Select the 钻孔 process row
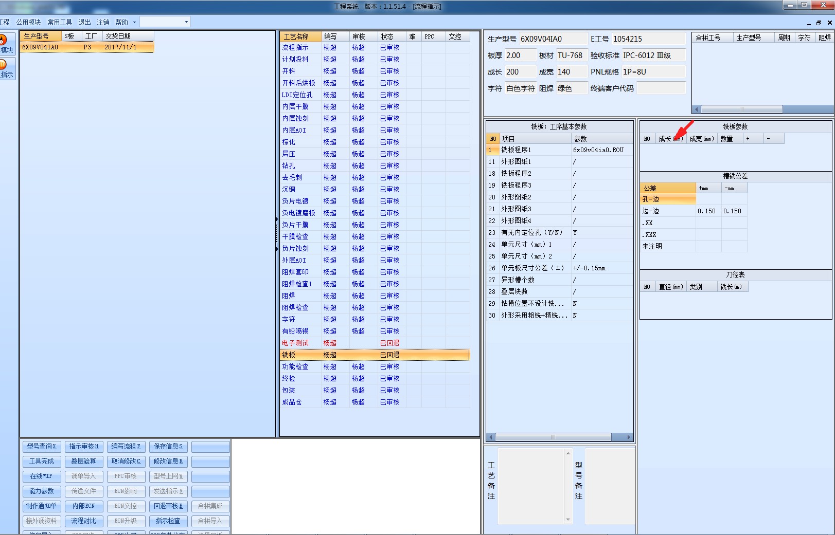The height and width of the screenshot is (535, 835). [375, 165]
